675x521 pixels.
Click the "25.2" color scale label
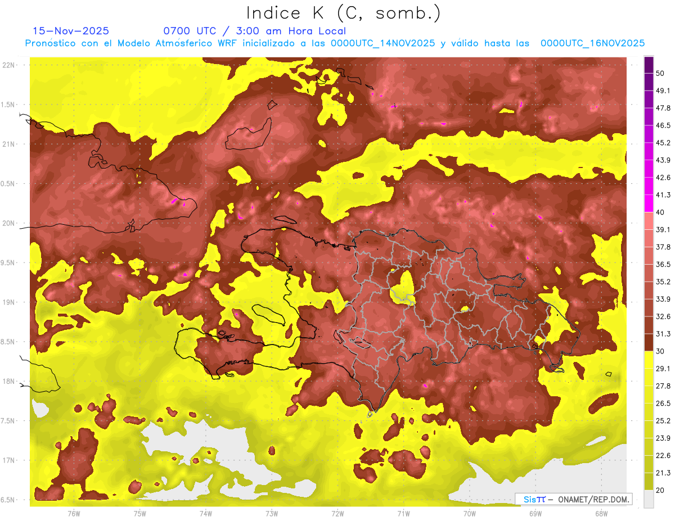(x=663, y=421)
